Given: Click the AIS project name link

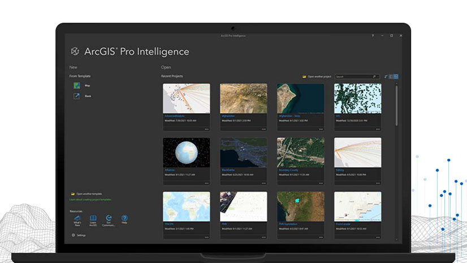Looking at the screenshot, I should (x=338, y=116).
